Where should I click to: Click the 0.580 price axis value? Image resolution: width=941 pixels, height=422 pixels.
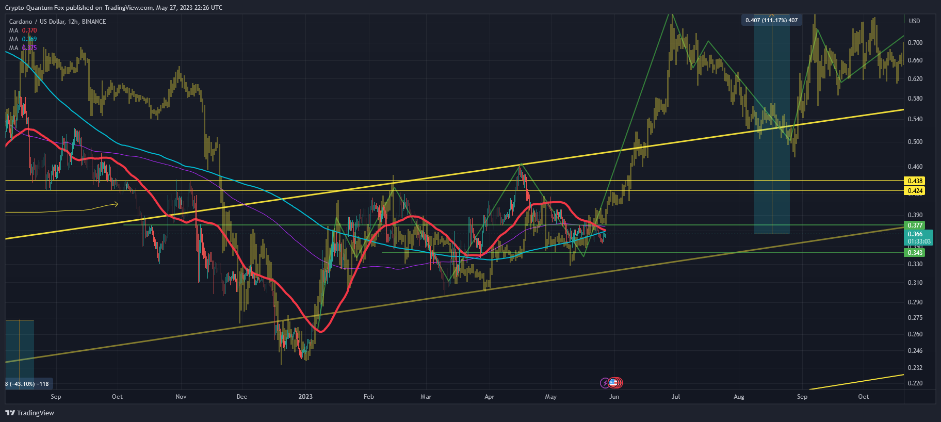pyautogui.click(x=915, y=99)
